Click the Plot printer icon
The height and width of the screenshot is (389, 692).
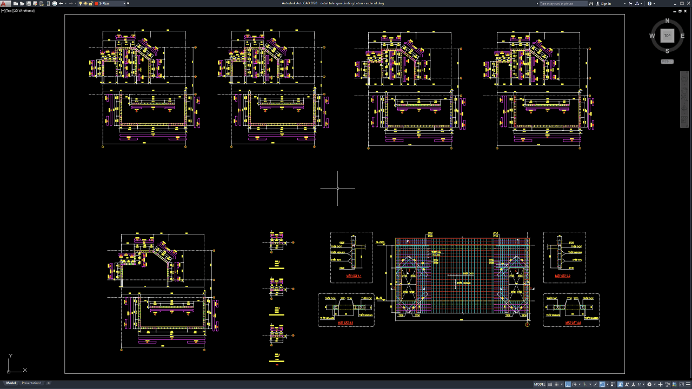click(x=54, y=3)
